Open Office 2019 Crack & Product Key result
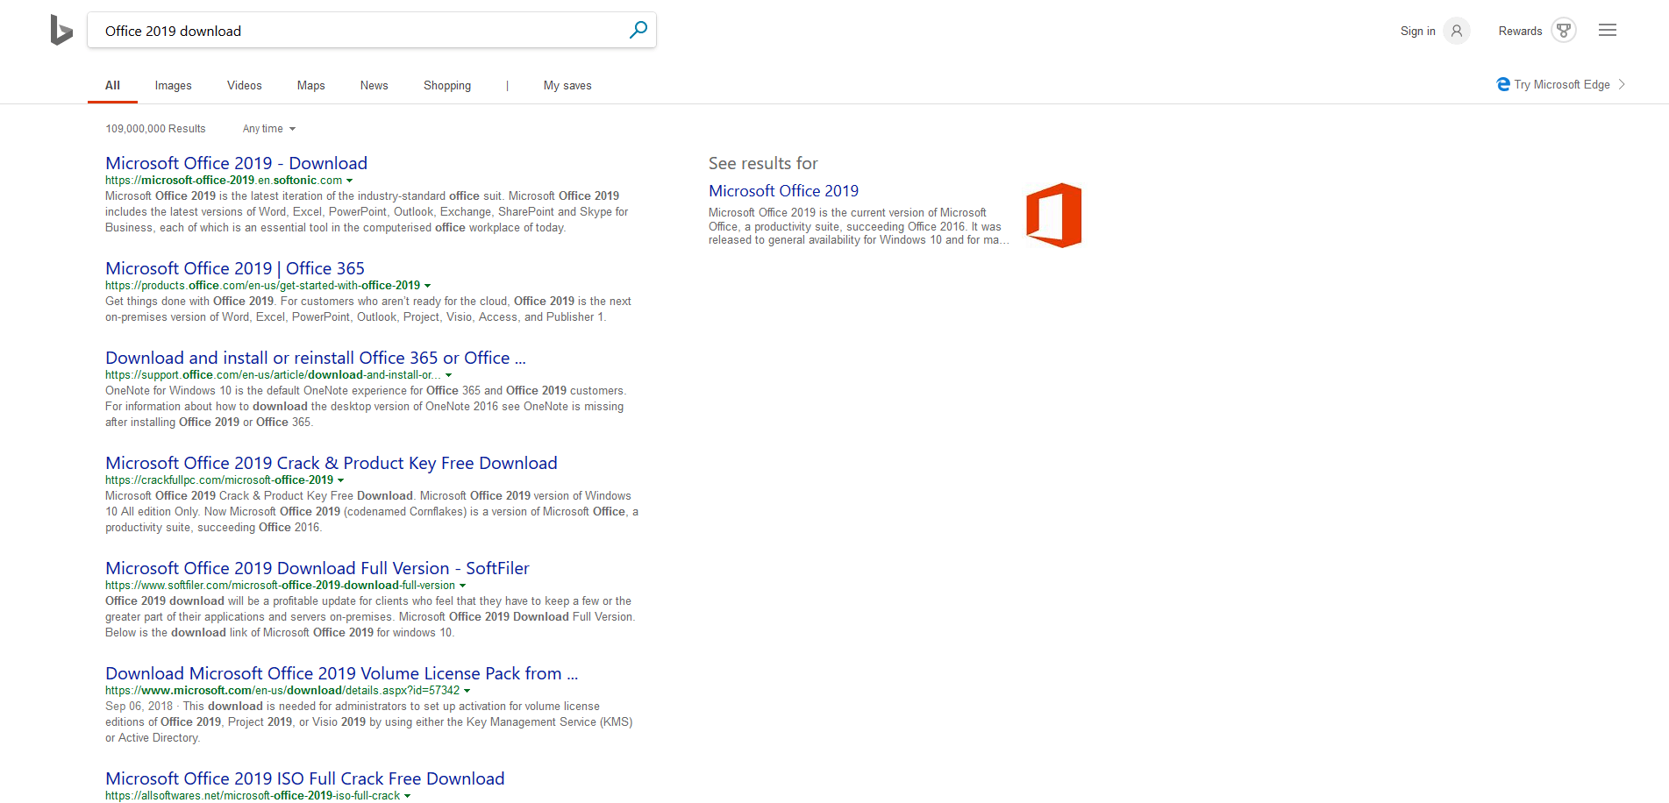 (x=332, y=463)
